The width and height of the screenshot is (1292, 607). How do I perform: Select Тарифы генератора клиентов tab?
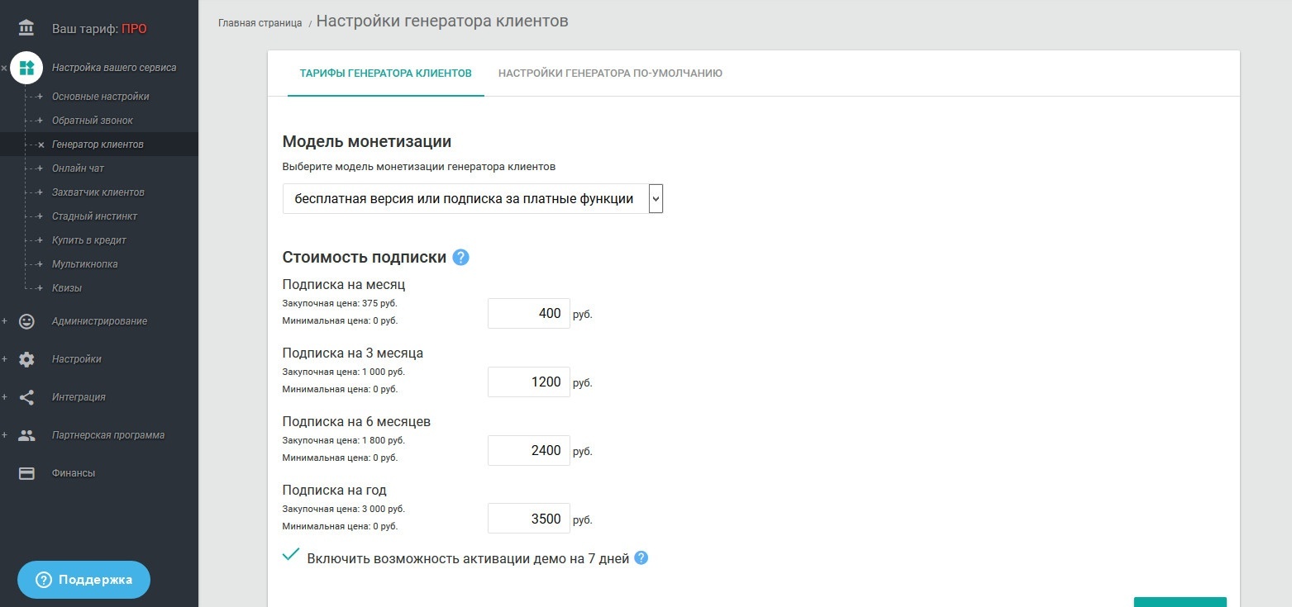point(386,74)
